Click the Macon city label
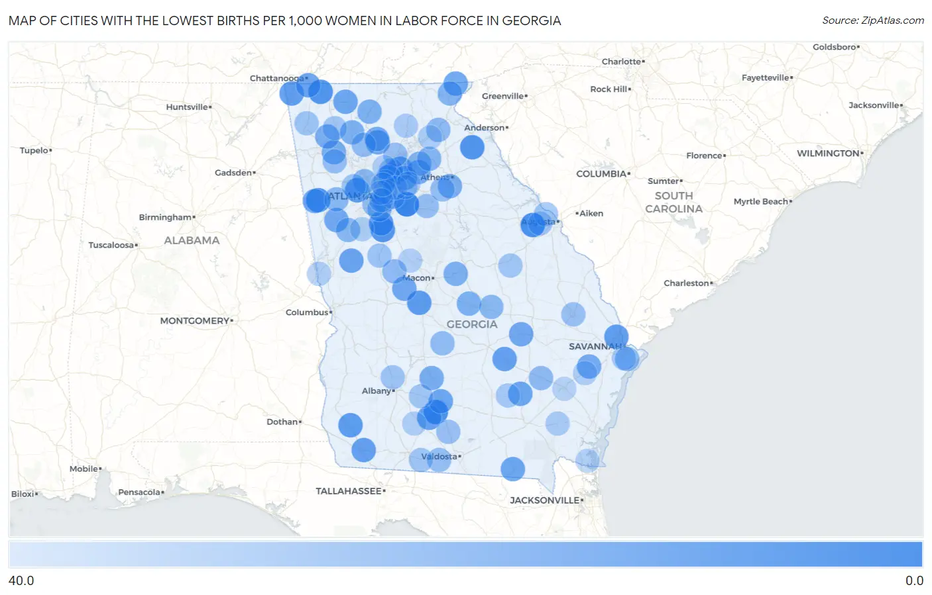This screenshot has width=932, height=595. (417, 278)
